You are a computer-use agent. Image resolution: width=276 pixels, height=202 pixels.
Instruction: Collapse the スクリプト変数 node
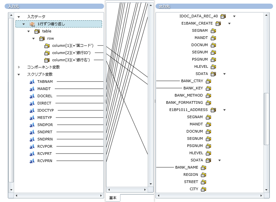tap(19, 74)
